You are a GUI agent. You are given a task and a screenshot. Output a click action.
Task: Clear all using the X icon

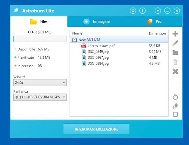(x=175, y=71)
